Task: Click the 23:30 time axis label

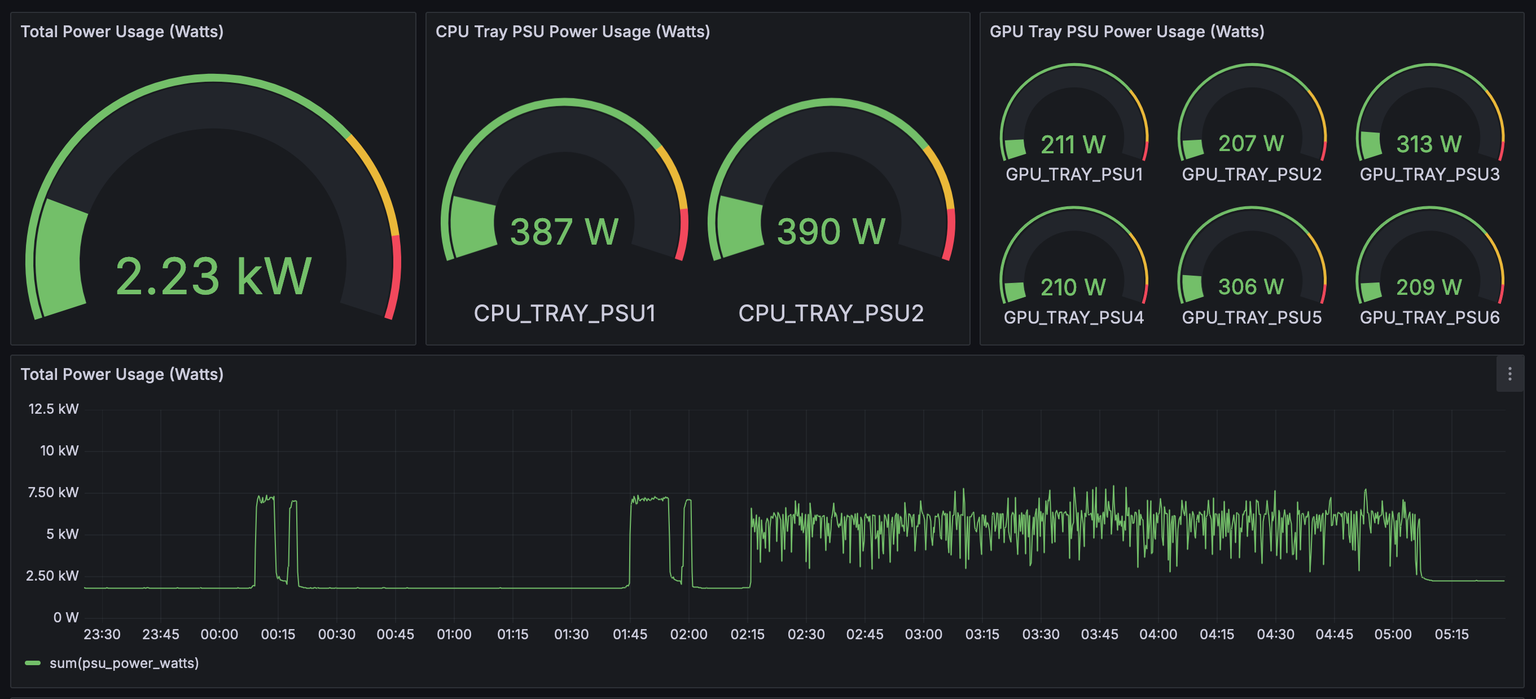Action: (x=102, y=634)
